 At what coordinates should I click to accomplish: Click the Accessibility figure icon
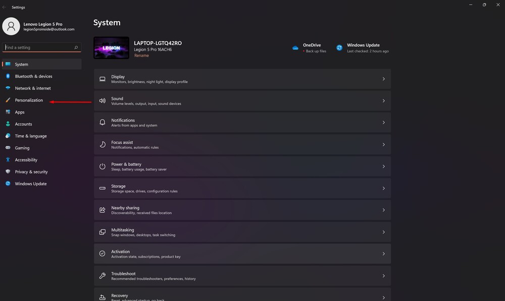8,160
